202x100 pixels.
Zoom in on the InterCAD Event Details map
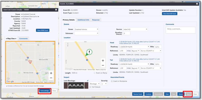(51, 73)
